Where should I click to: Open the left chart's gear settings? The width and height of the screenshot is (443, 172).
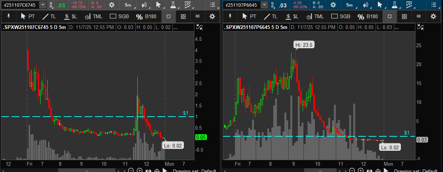point(111,5)
